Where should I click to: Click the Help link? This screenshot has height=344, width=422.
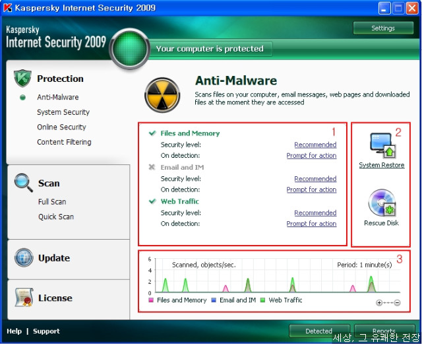[x=14, y=331]
